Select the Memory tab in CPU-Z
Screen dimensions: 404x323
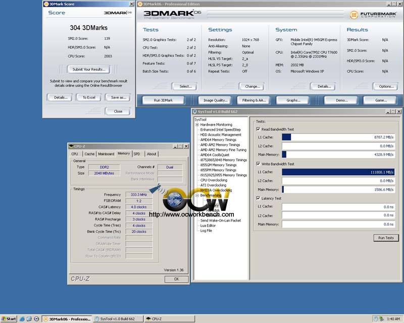(124, 153)
